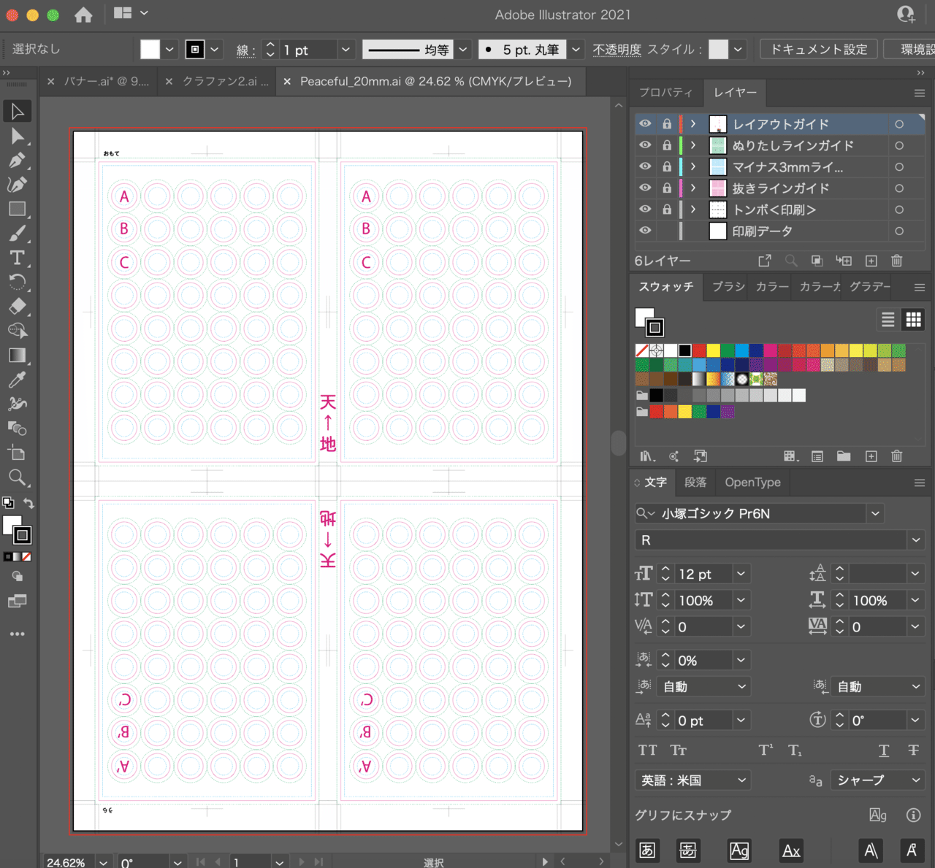
Task: Click zoom level 24.62% field
Action: point(68,862)
